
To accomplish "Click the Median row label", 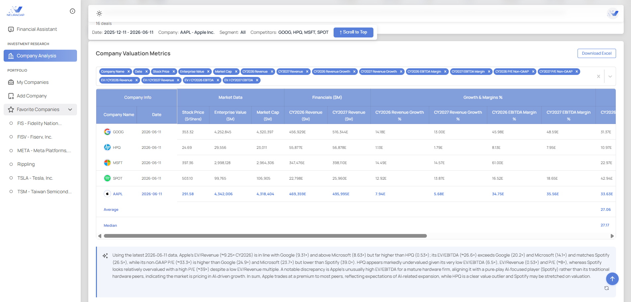I will click(110, 225).
